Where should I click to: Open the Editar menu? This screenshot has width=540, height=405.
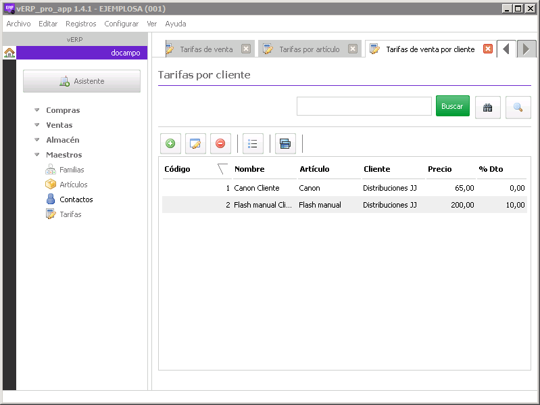coord(48,24)
